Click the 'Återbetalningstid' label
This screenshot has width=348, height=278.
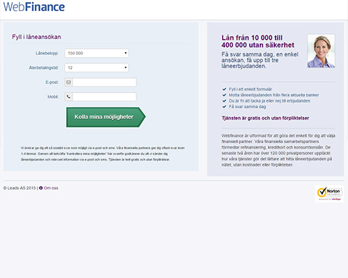(43, 67)
